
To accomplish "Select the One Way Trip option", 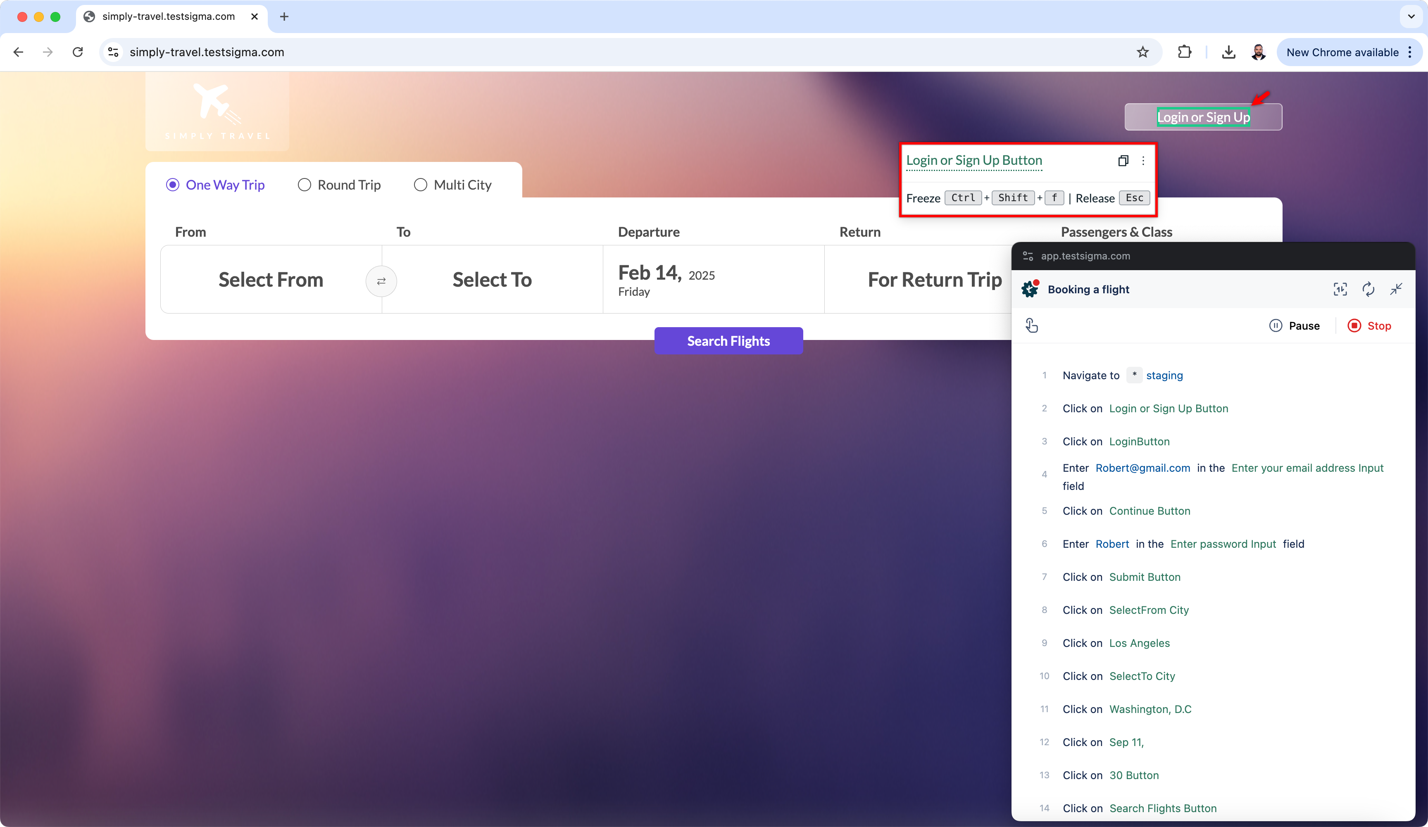I will pos(173,185).
